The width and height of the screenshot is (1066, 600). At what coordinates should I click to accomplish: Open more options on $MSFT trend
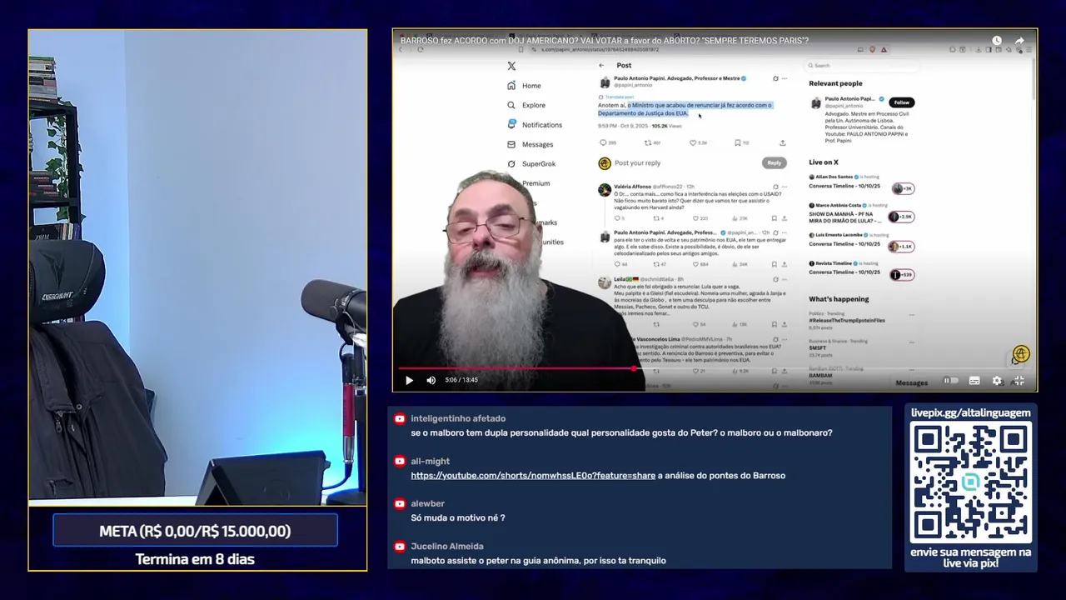tap(911, 342)
